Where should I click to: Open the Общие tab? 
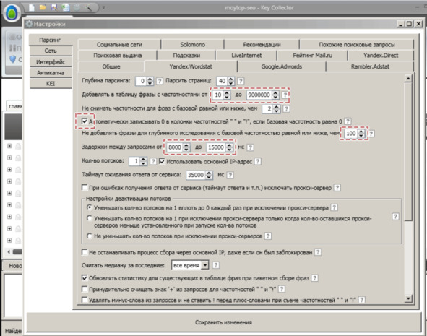click(x=111, y=66)
